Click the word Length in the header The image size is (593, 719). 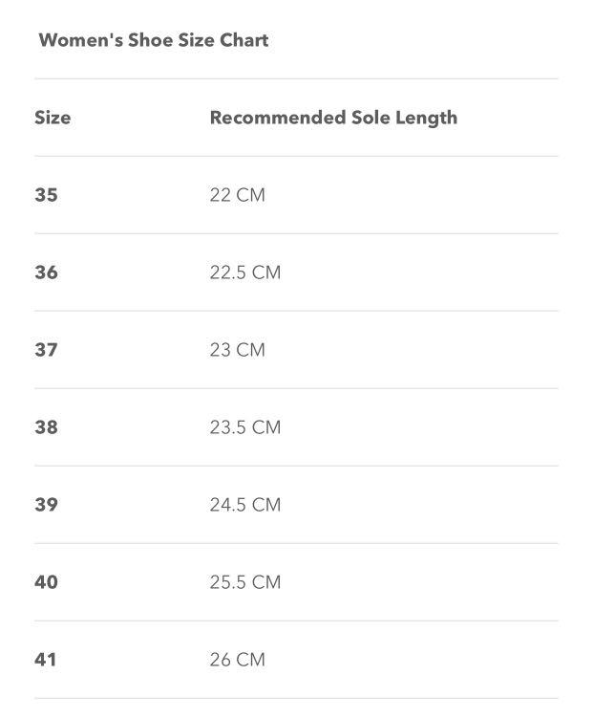tap(426, 119)
